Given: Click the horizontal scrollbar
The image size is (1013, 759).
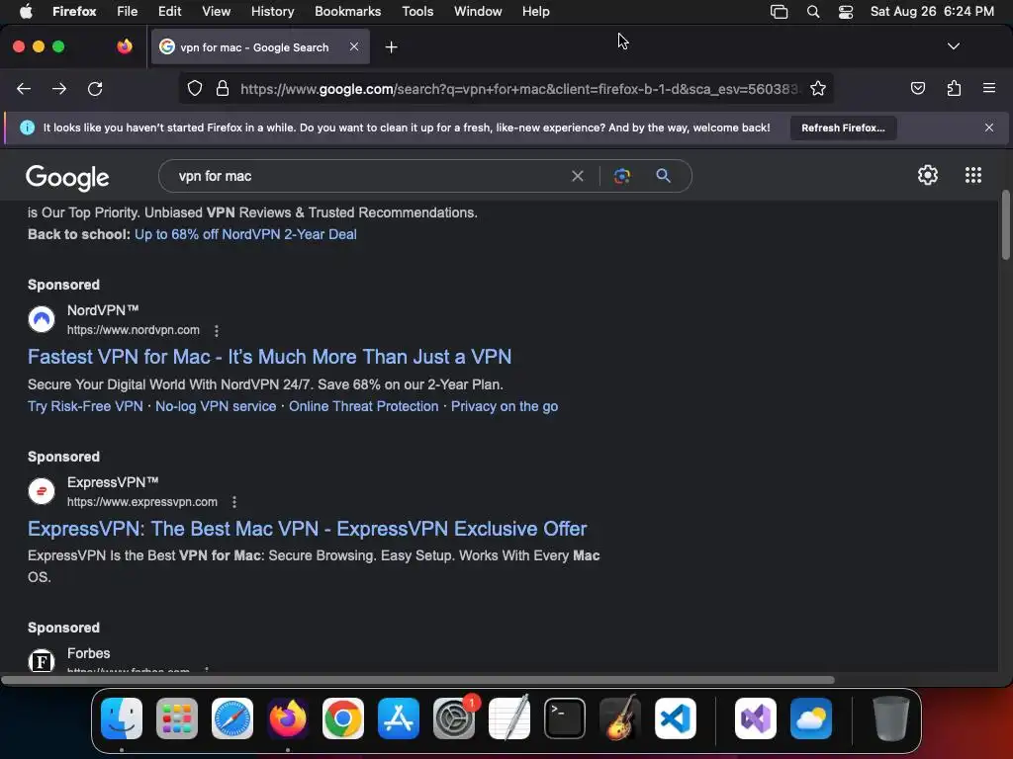Looking at the screenshot, I should (x=417, y=680).
